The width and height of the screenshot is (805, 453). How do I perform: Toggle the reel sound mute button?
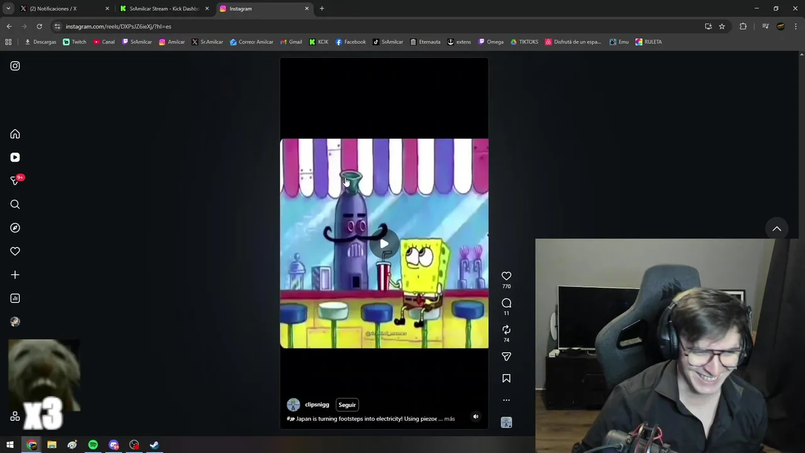click(475, 417)
